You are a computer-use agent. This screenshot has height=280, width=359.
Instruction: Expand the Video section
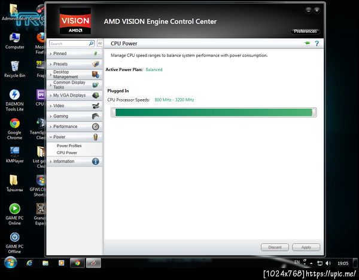click(x=74, y=106)
